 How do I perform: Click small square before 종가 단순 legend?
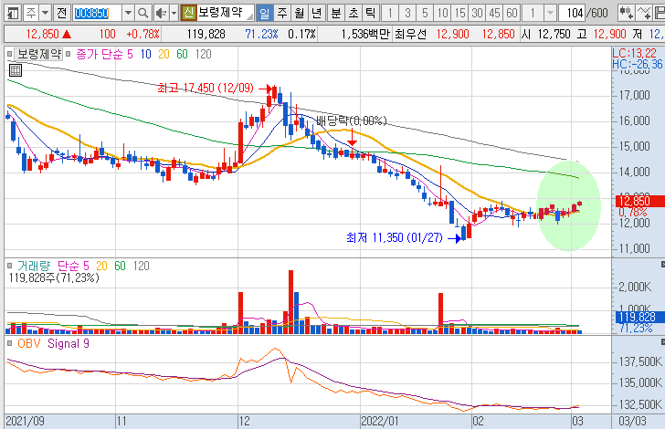68,54
